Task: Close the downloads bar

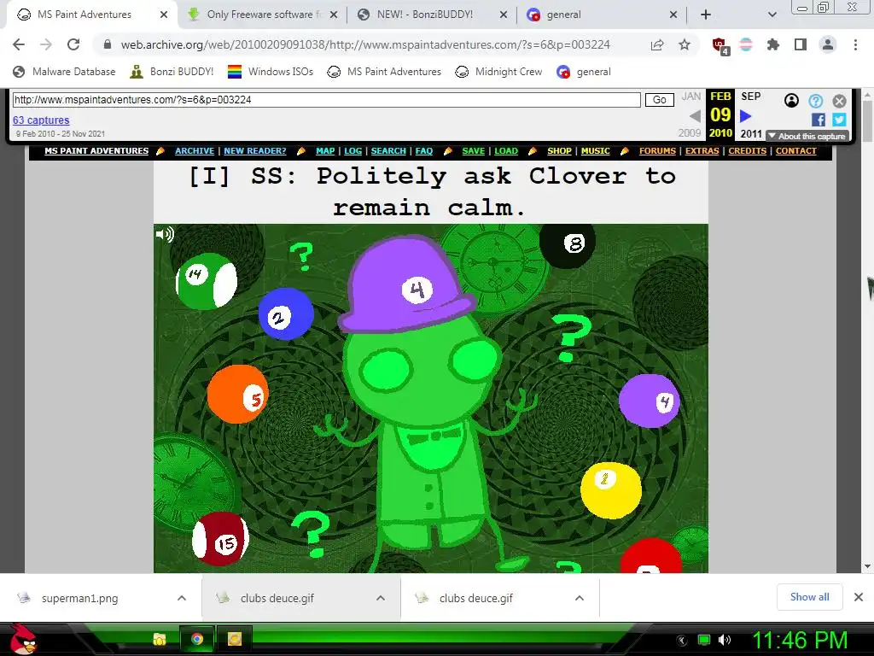Action: 859,597
